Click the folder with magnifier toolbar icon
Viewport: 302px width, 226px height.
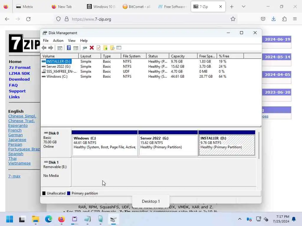(x=112, y=48)
